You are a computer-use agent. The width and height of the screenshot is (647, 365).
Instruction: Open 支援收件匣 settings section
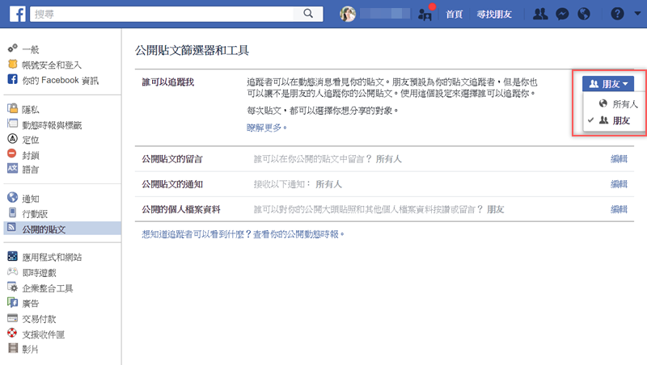tap(44, 334)
